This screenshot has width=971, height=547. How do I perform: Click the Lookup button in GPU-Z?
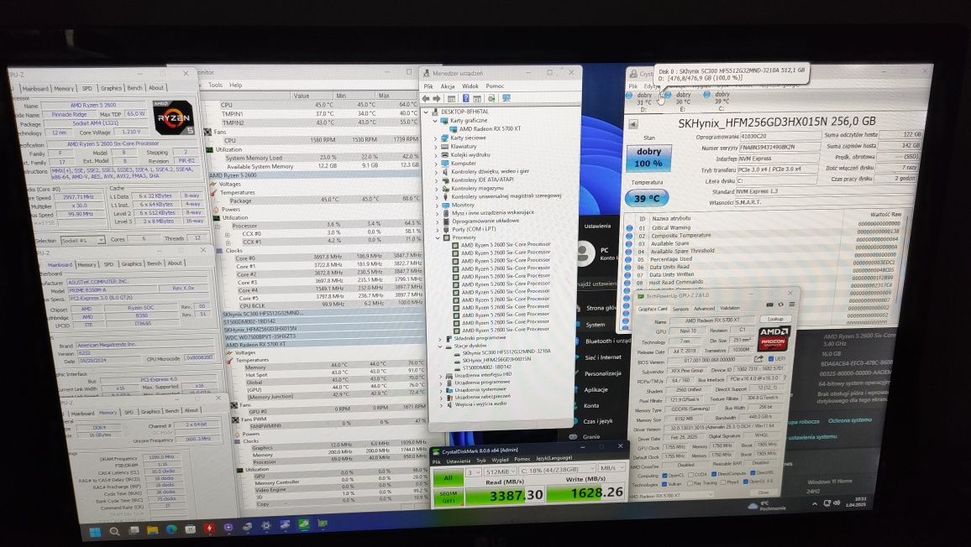point(775,319)
